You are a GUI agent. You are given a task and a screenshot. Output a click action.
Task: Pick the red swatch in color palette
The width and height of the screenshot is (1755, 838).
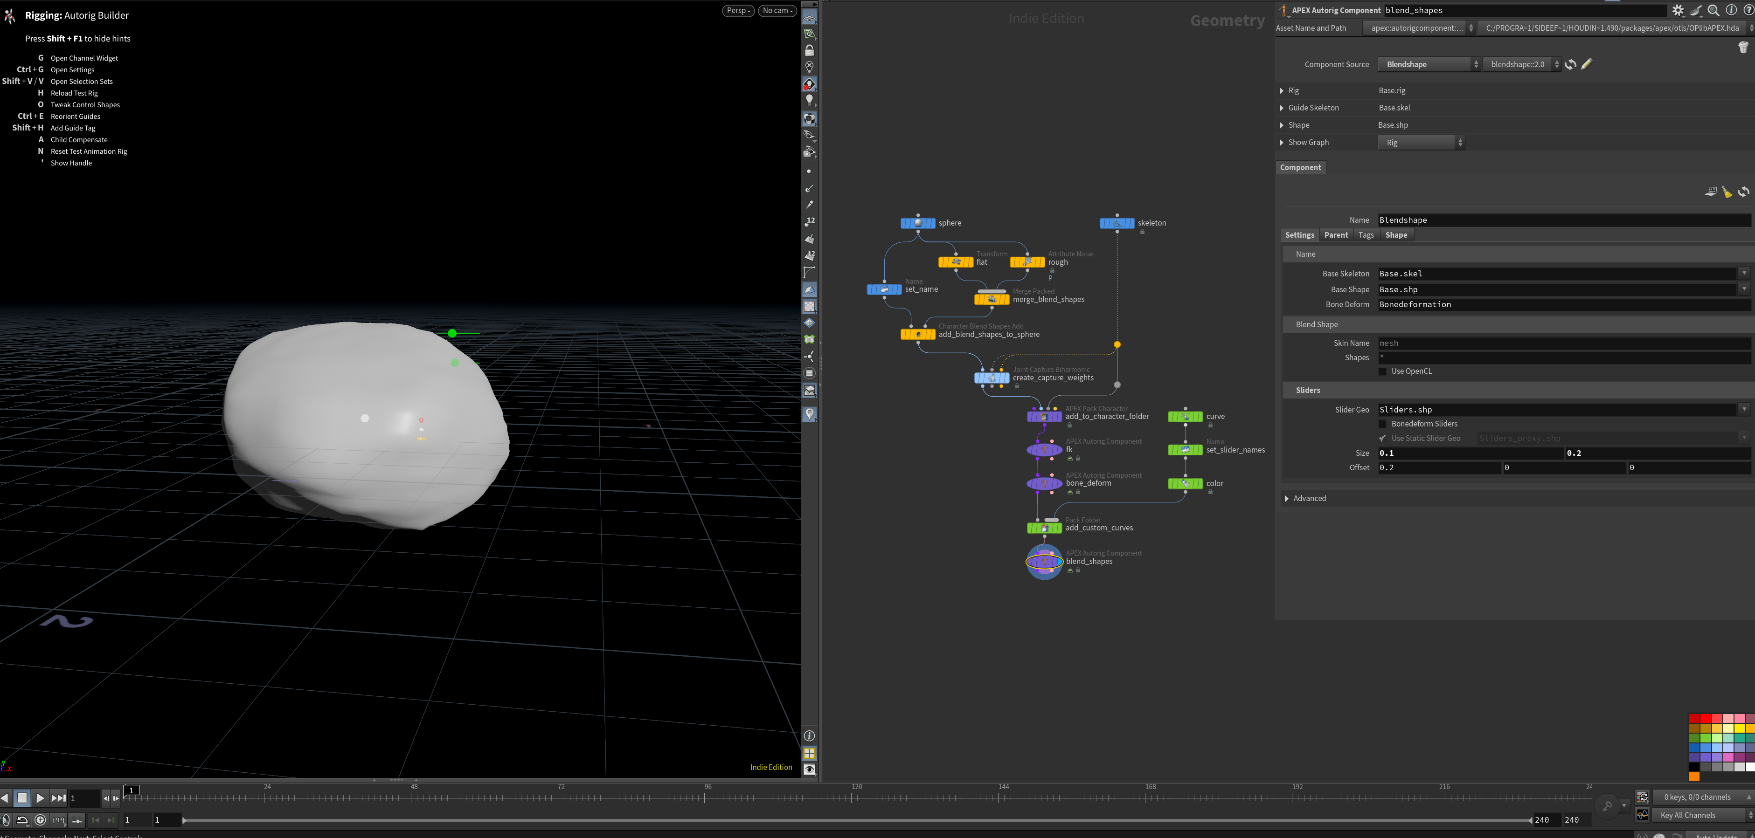click(1694, 719)
